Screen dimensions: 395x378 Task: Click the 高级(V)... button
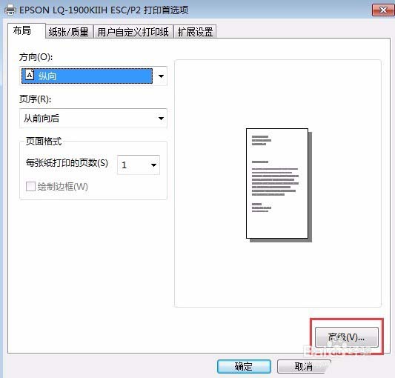[347, 337]
